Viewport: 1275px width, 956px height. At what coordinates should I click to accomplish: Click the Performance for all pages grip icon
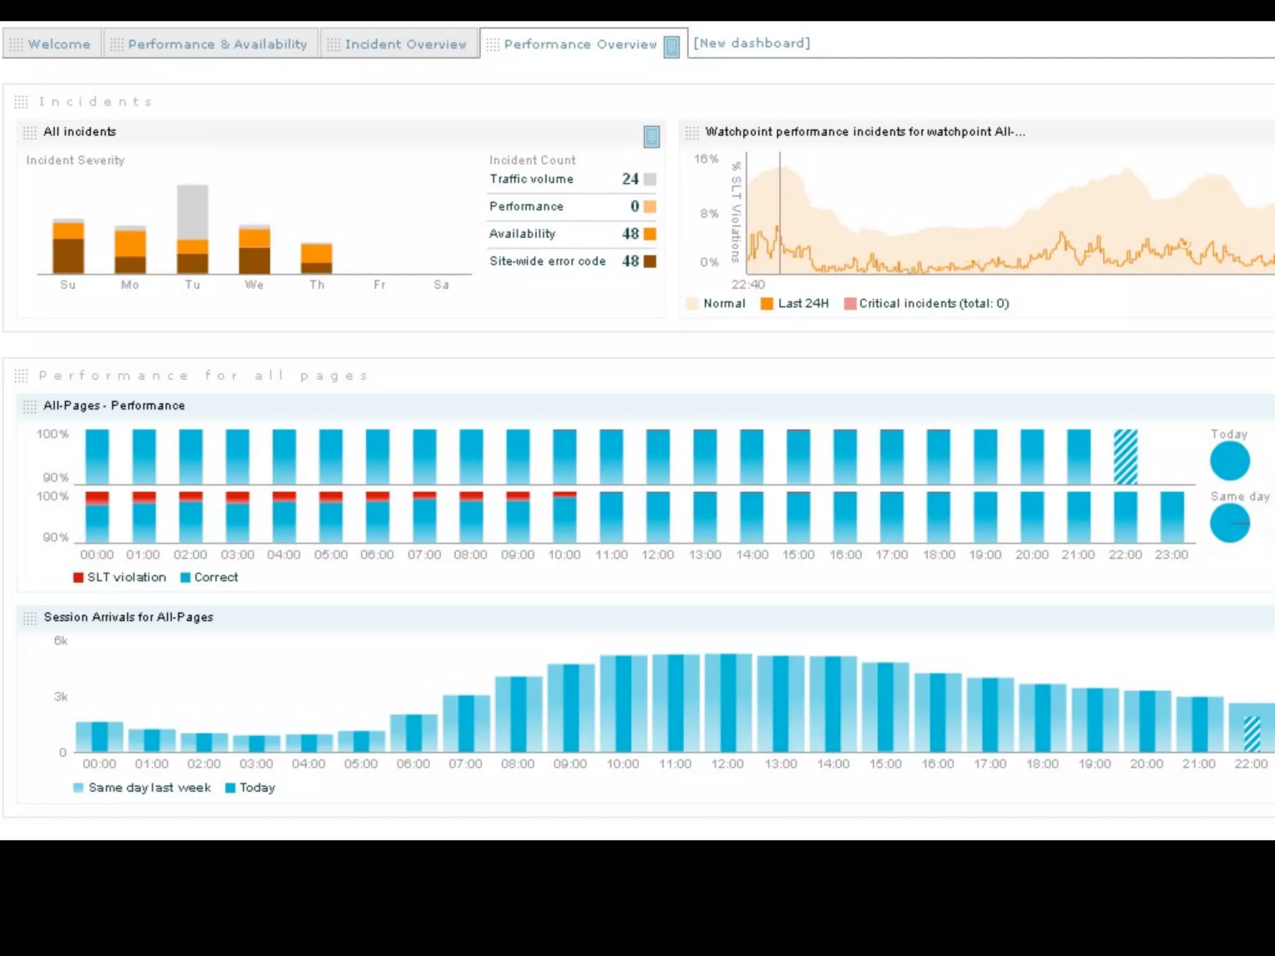[21, 376]
